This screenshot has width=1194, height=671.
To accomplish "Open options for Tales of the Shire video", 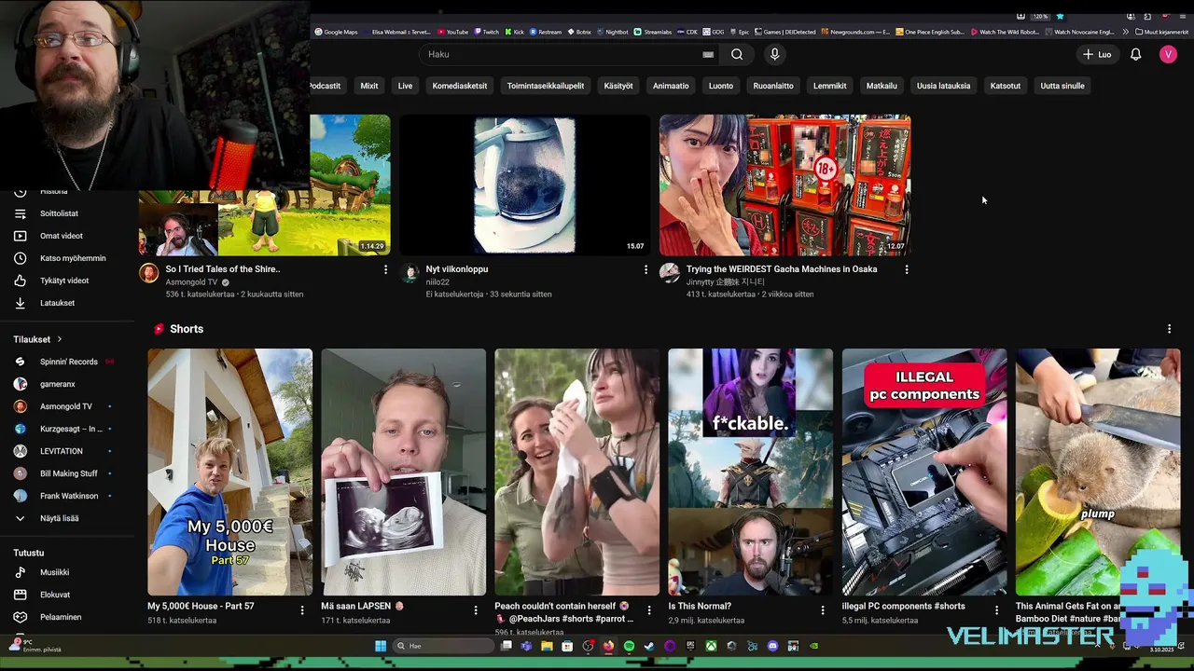I will [385, 269].
